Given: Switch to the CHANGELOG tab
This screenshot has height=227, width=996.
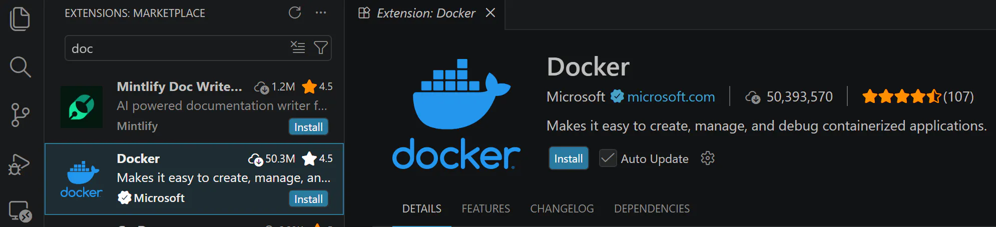Looking at the screenshot, I should [x=562, y=208].
